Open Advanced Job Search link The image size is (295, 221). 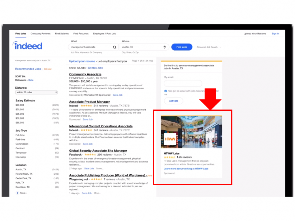click(207, 47)
